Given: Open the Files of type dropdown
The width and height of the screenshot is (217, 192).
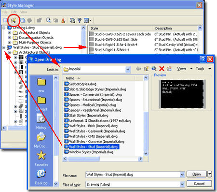Looking at the screenshot, I should pos(182,184).
